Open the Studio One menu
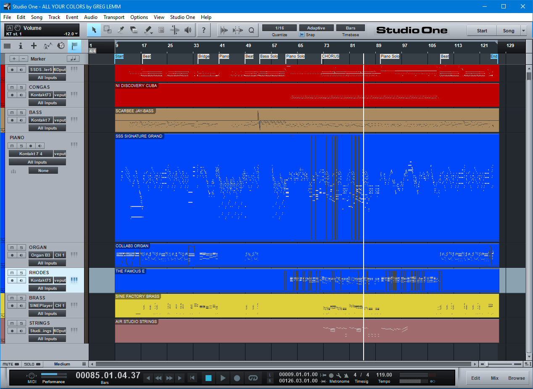Viewport: 533px width, 389px height. 182,17
